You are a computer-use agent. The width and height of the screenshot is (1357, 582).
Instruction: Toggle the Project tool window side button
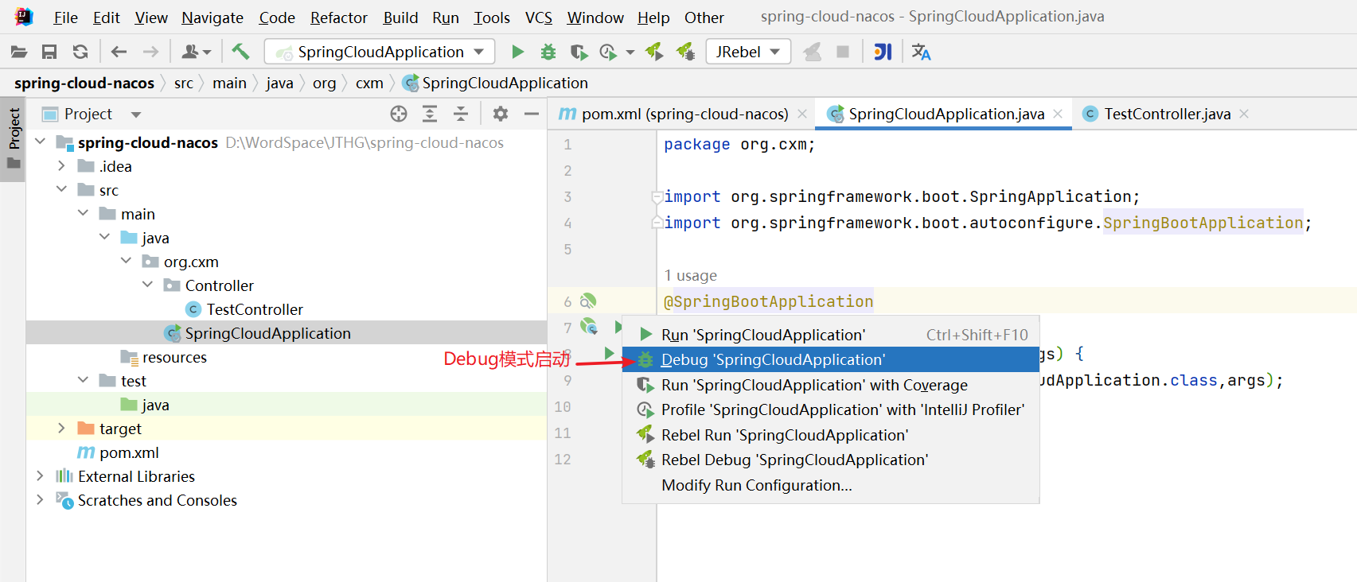tap(14, 139)
